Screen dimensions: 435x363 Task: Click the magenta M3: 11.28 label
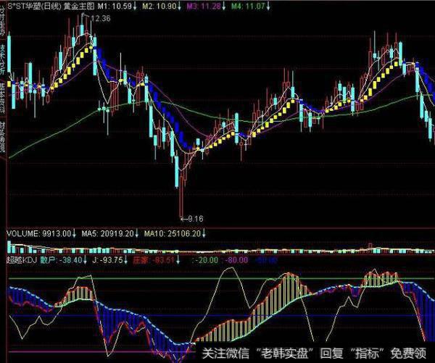click(202, 6)
